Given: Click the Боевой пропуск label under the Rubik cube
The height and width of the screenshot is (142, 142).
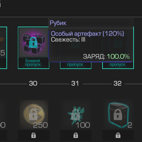Looking at the screenshot, I should click(x=33, y=63).
